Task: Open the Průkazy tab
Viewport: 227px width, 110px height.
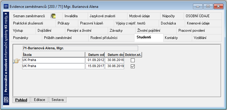Action: (67, 23)
